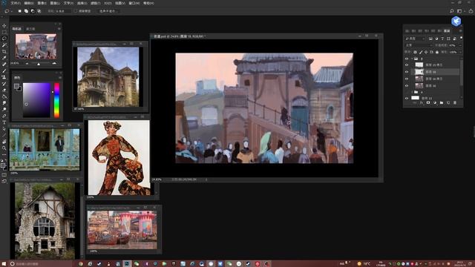Open the File menu

(x=16, y=3)
